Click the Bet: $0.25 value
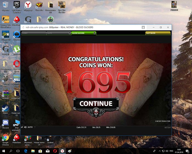This screenshot has width=192, height=154. (x=96, y=127)
